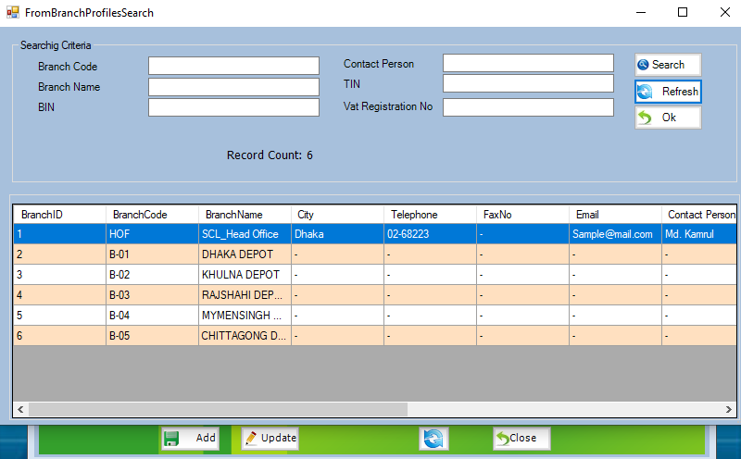
Task: Focus the BIN input field
Action: 233,107
